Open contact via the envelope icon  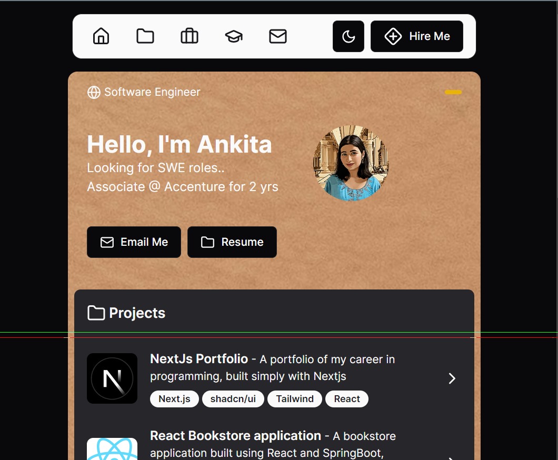tap(277, 36)
